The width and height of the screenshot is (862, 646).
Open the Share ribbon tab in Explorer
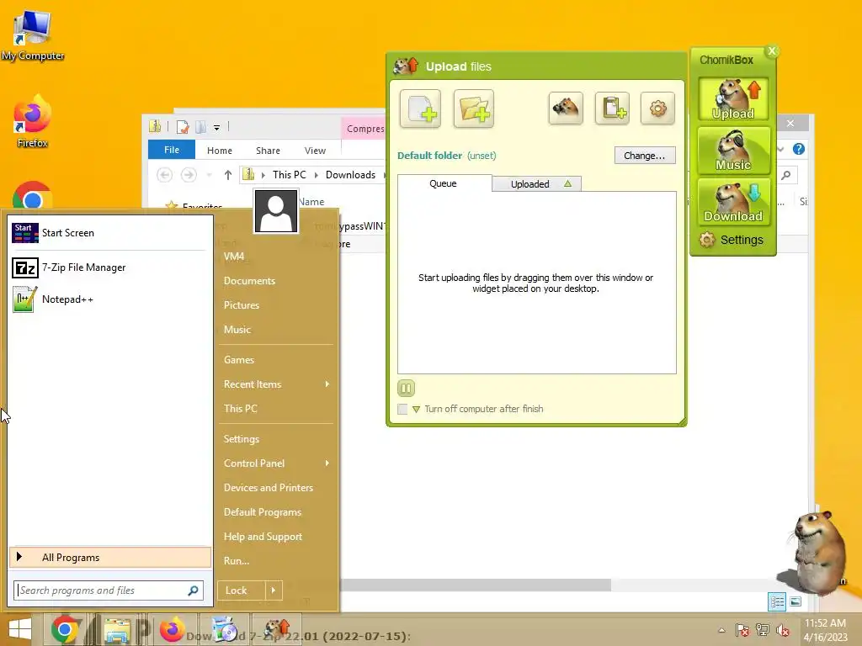click(268, 151)
